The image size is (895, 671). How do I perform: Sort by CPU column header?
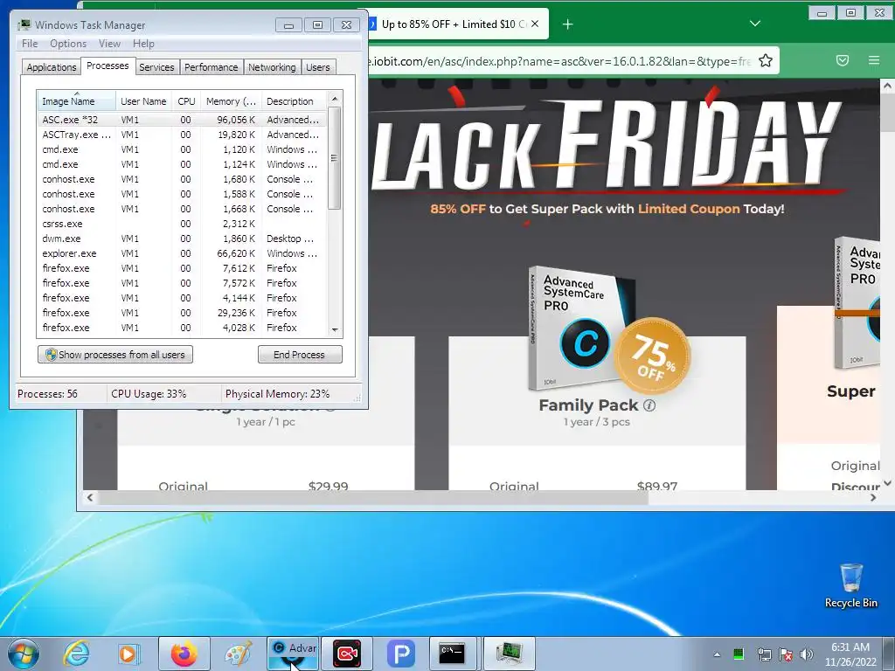[x=186, y=101]
